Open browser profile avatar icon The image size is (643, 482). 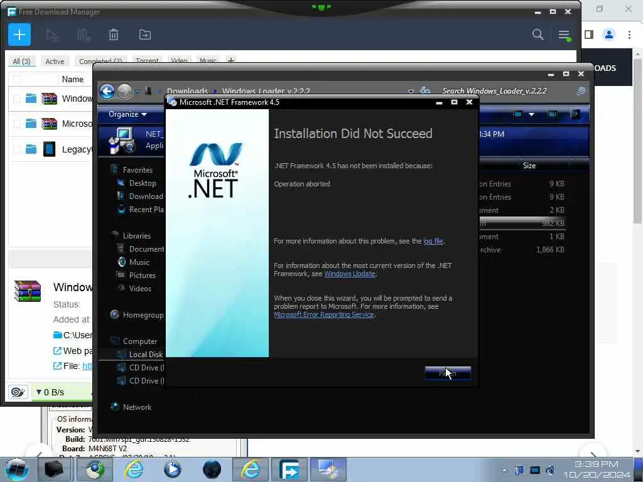coord(609,35)
